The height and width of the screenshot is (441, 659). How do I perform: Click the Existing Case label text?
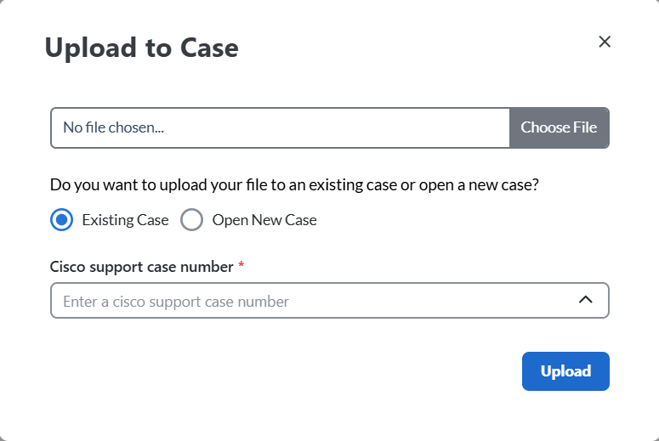point(125,220)
